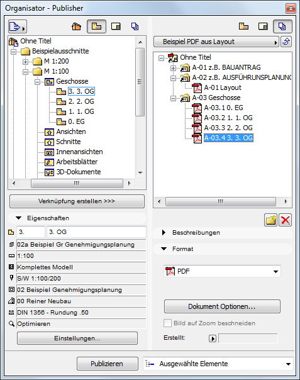Switch left pane to Layout Book icon
This screenshot has width=300, height=380.
click(x=116, y=26)
